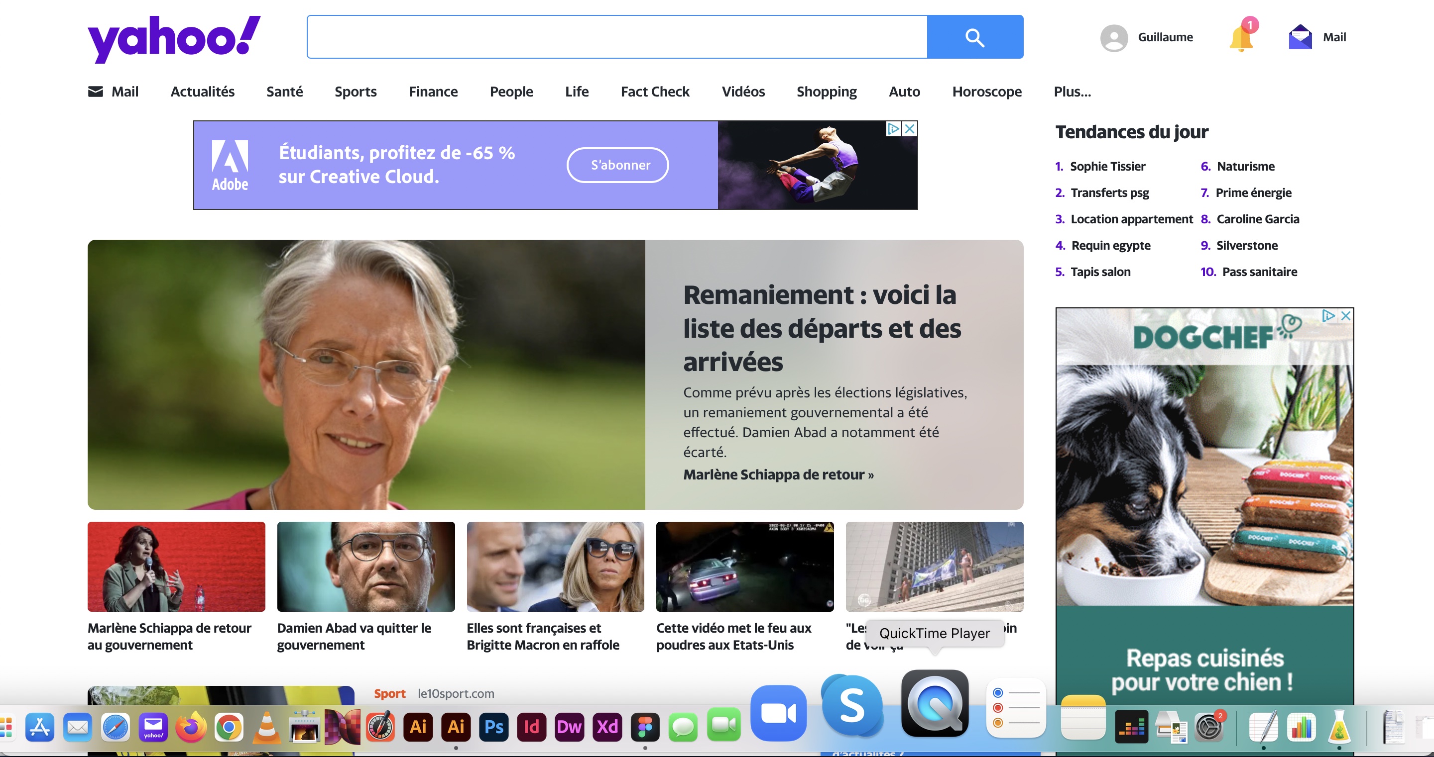The width and height of the screenshot is (1434, 757).
Task: Open the Shopping section
Action: click(827, 92)
